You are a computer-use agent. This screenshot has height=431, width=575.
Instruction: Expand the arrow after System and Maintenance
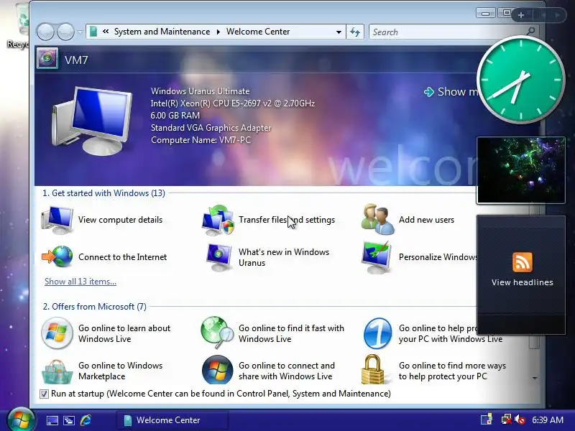218,32
